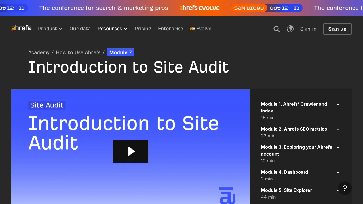Click the Site Audit label on video
363x204 pixels.
[x=47, y=105]
